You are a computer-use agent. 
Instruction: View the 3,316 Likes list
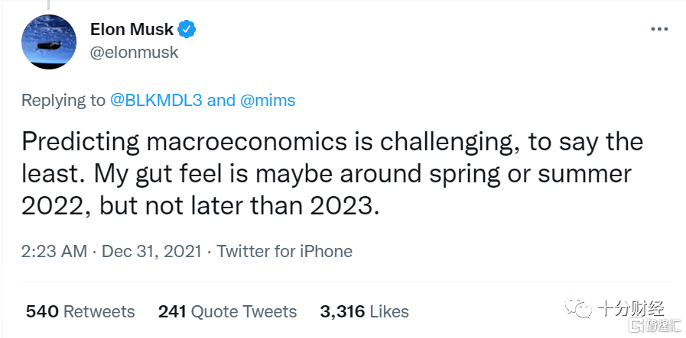[365, 312]
